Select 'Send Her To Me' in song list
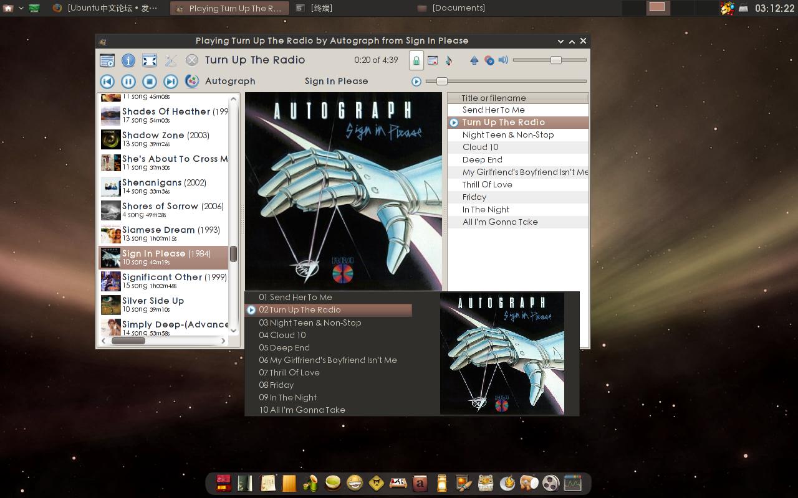Screen dimensions: 798x498 coord(518,110)
